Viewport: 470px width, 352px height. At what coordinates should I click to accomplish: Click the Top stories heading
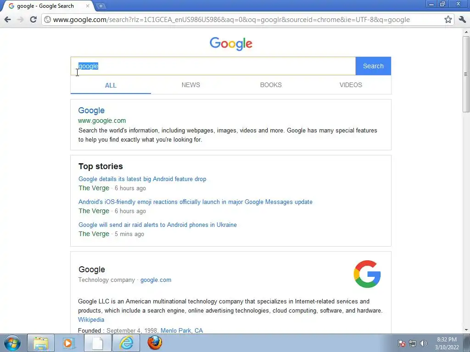click(101, 166)
